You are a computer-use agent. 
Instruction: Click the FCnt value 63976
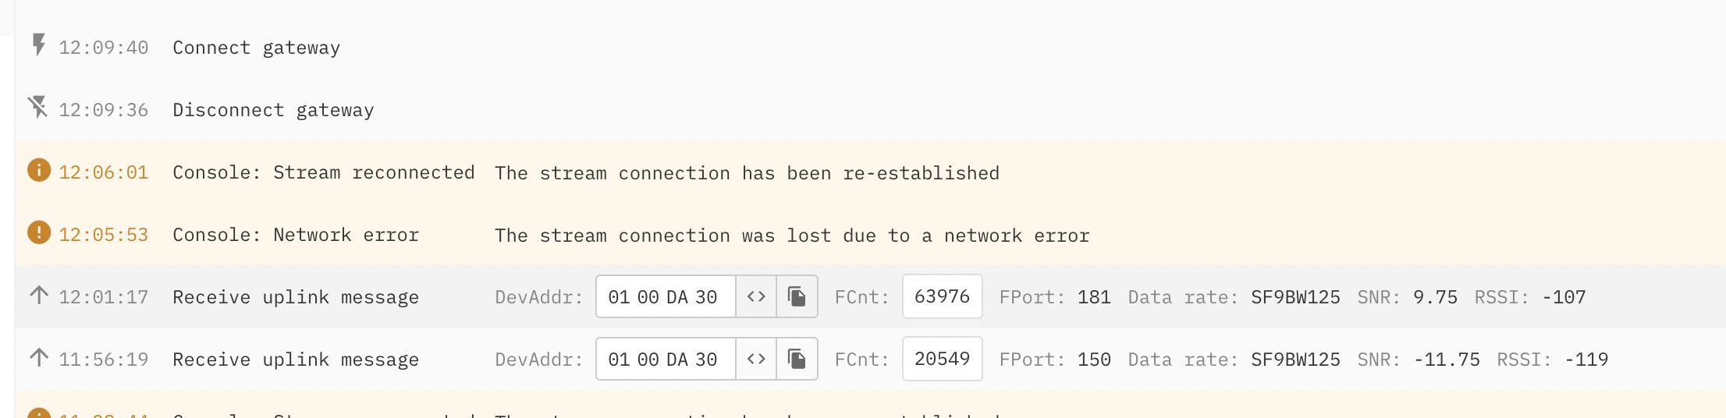[x=942, y=296]
